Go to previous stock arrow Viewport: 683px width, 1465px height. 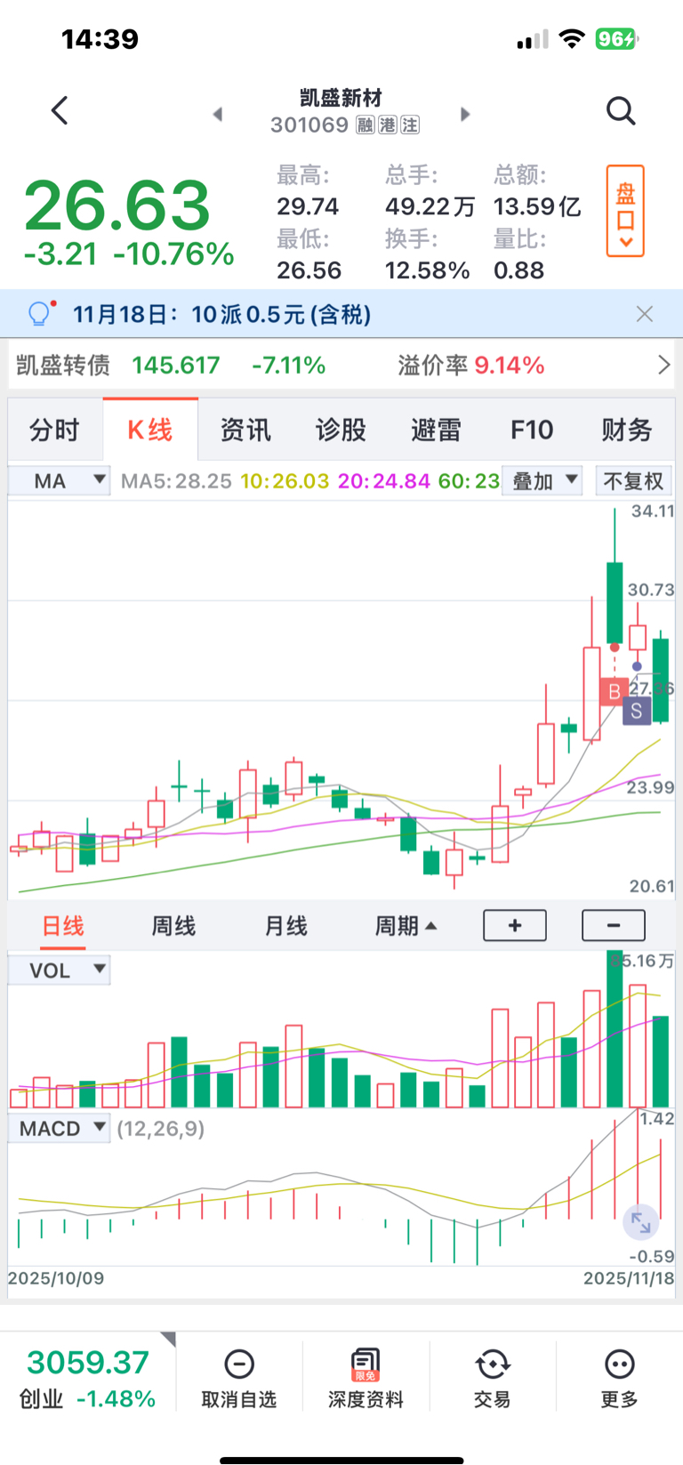(x=218, y=114)
